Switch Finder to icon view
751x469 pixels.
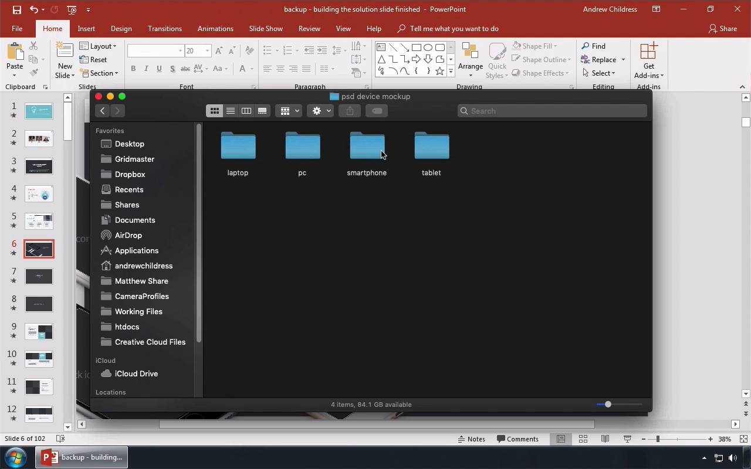click(215, 111)
